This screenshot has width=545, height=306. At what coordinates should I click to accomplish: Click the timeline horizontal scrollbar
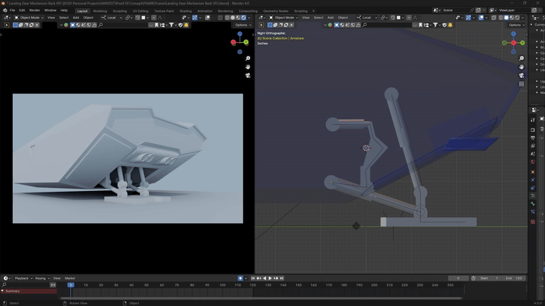pos(261,298)
